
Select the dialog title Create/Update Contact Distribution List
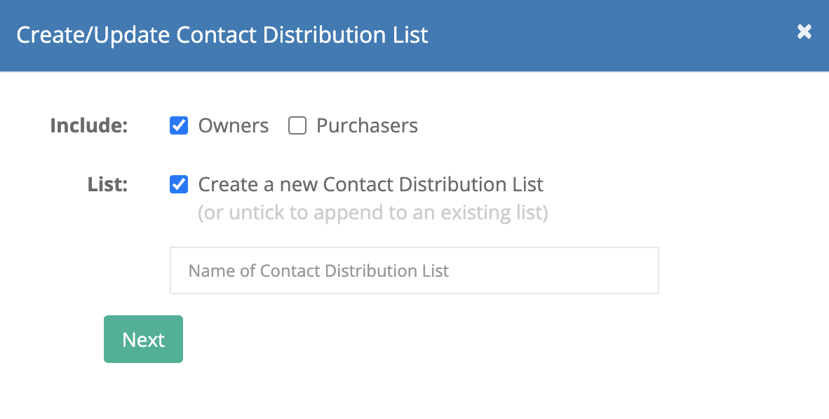click(222, 35)
